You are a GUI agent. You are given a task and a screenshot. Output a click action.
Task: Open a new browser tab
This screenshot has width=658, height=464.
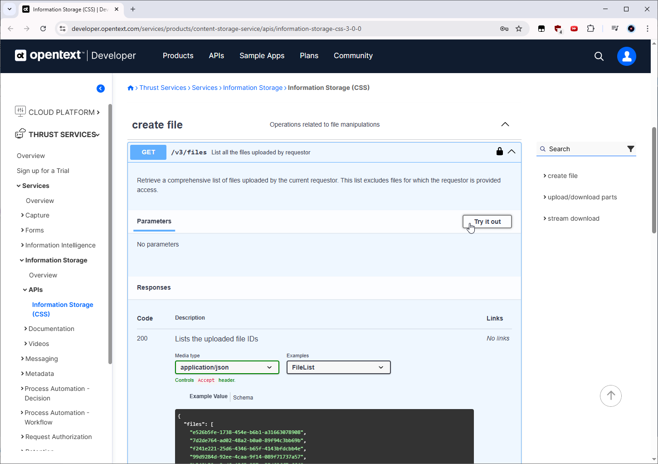coord(133,9)
